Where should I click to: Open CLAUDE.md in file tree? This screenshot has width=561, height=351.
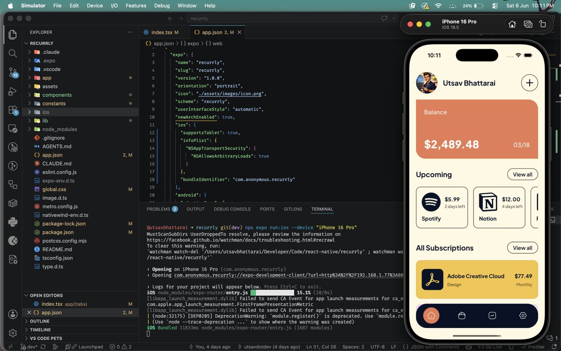[57, 163]
